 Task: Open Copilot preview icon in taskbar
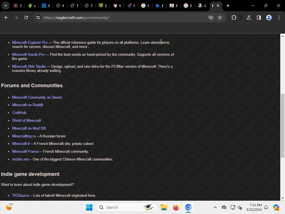276,207
